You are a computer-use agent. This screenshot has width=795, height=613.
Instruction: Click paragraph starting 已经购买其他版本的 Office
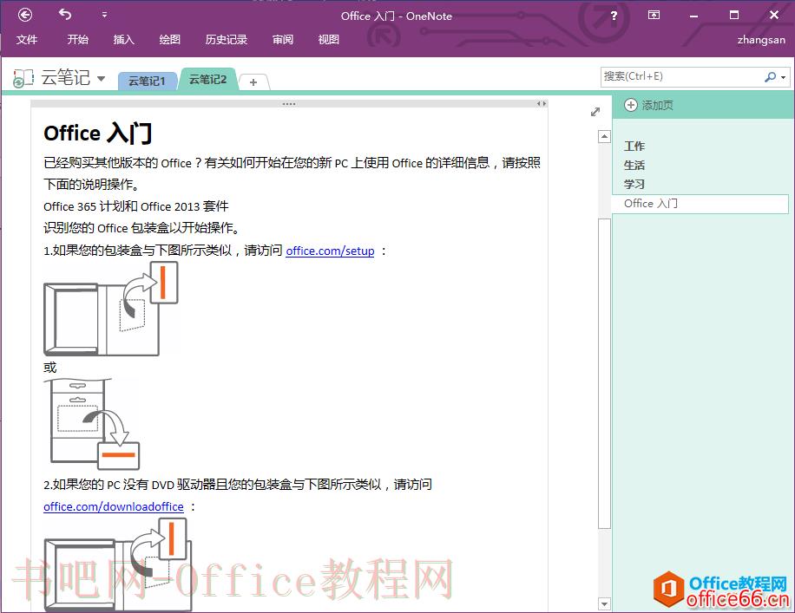click(x=292, y=173)
